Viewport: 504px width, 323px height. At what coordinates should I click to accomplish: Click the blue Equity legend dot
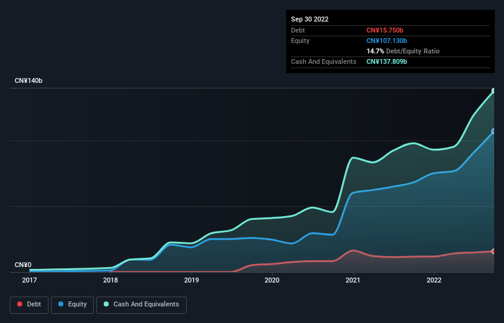click(61, 304)
